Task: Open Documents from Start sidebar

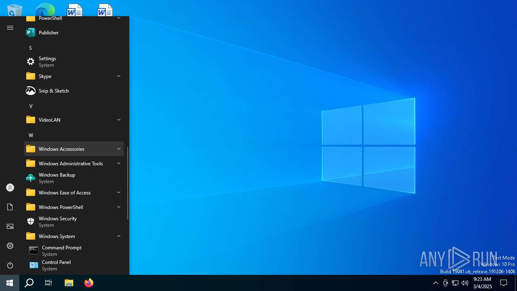Action: 10,207
